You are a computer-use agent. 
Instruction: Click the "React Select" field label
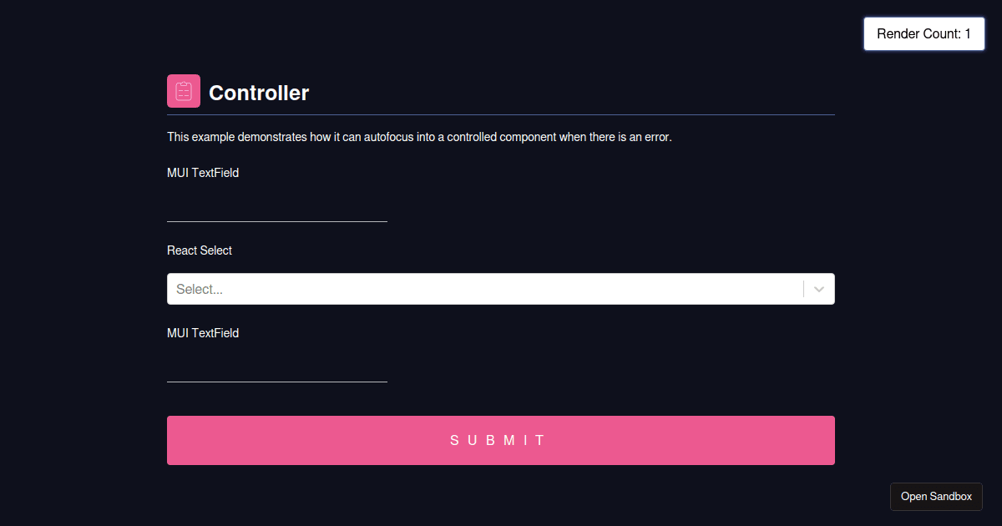(x=200, y=250)
